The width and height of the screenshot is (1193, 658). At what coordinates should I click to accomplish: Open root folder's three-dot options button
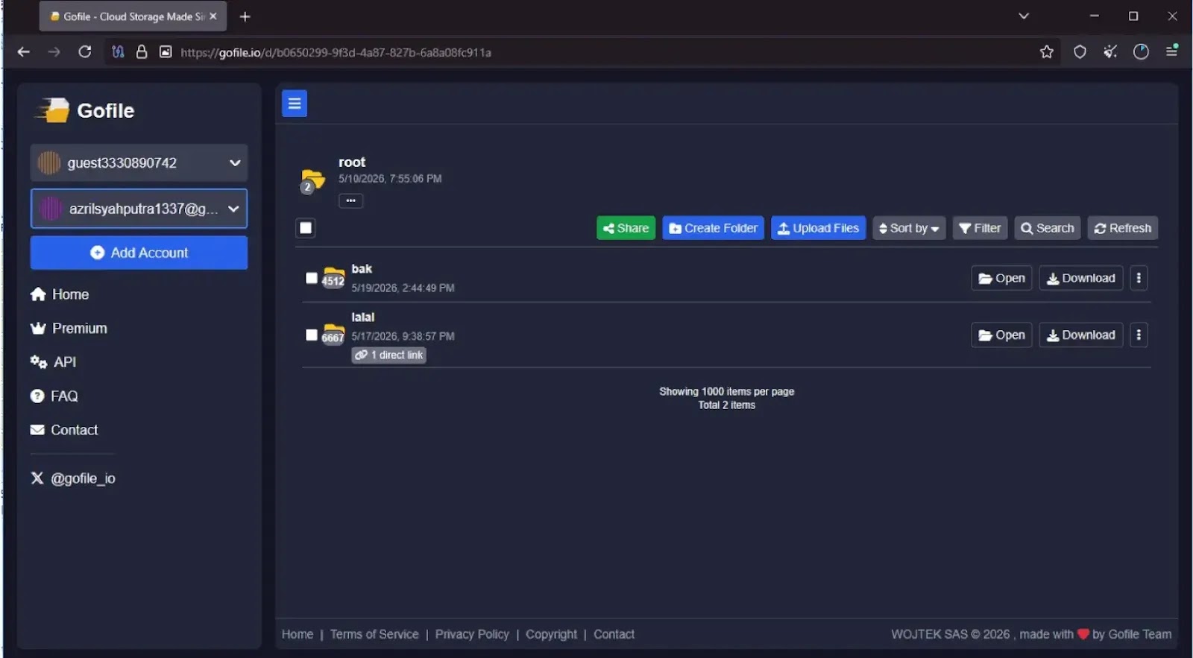tap(350, 200)
